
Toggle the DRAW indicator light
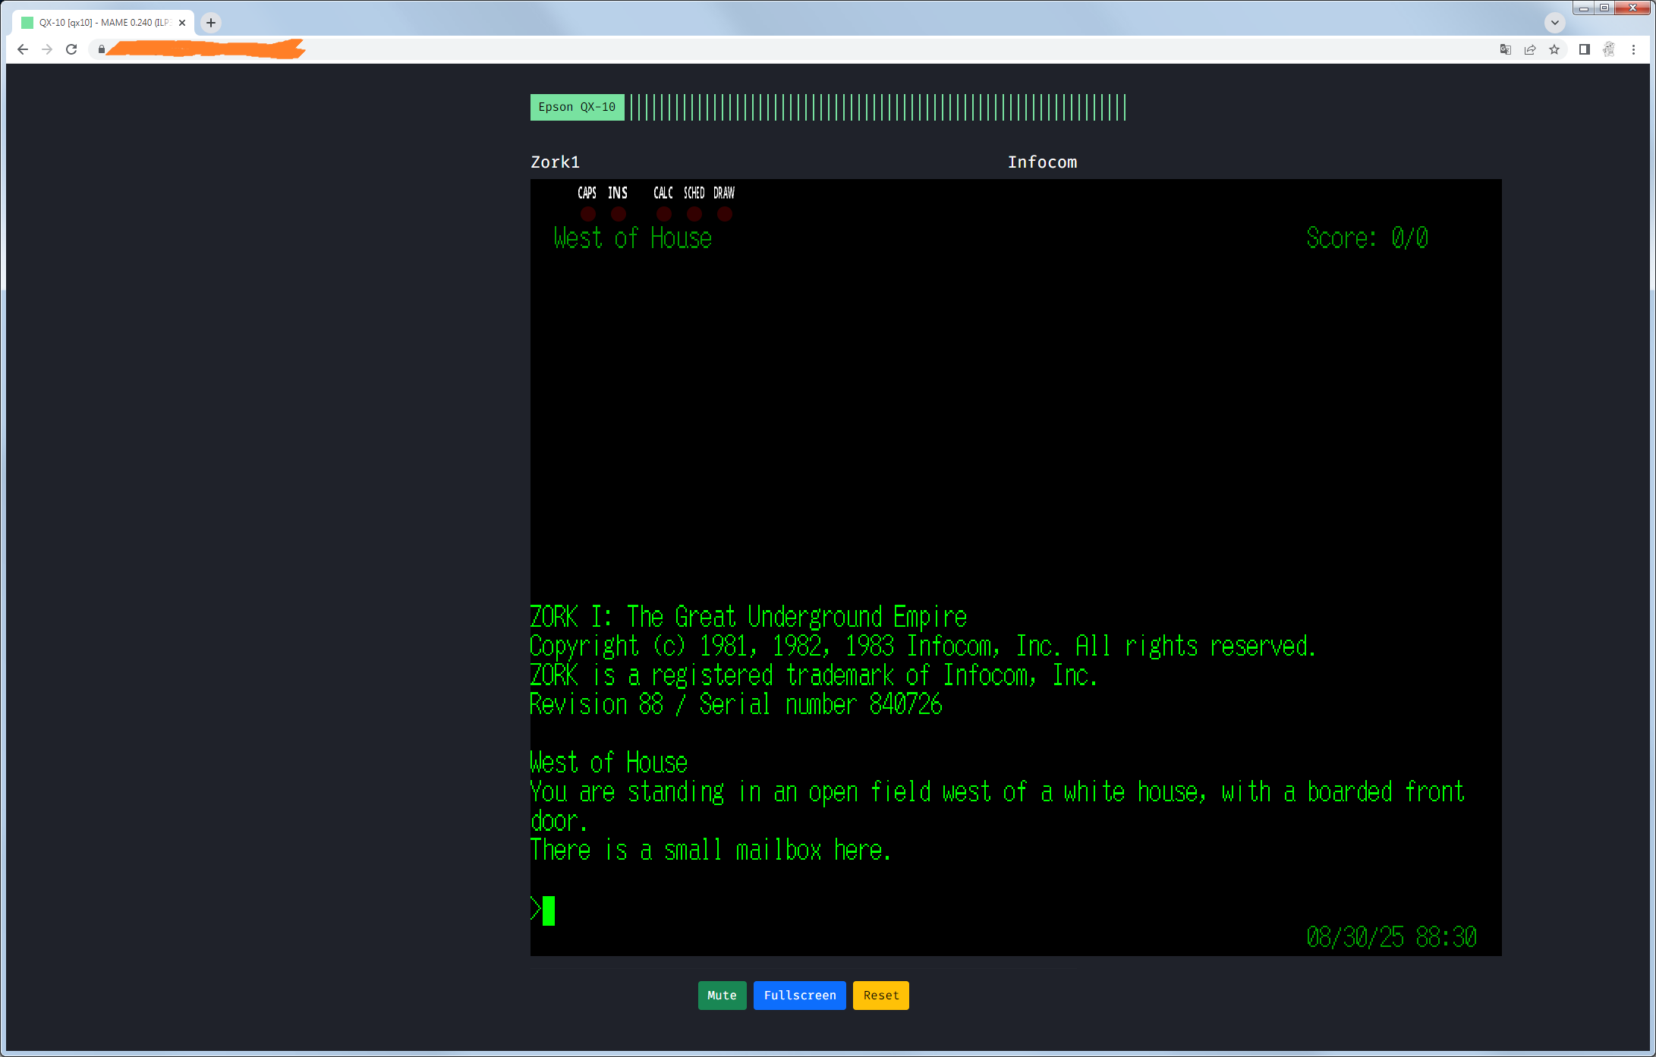725,214
